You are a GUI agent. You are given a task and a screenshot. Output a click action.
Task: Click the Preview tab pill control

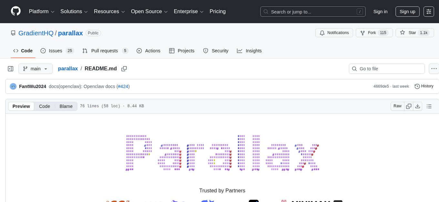click(21, 106)
